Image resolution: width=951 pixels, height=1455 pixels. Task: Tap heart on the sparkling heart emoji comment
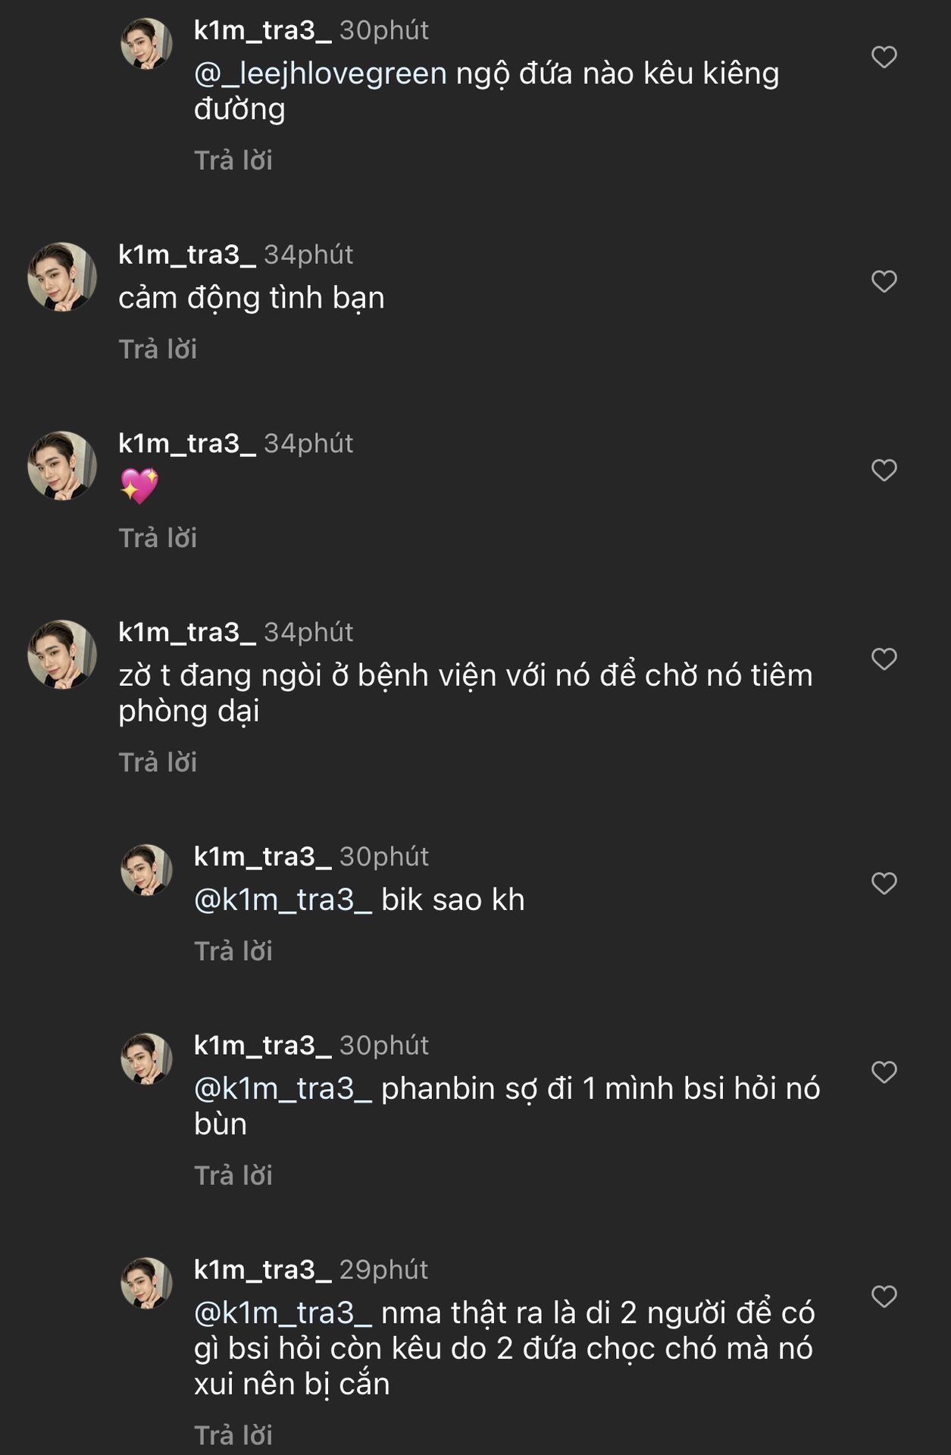(x=884, y=470)
